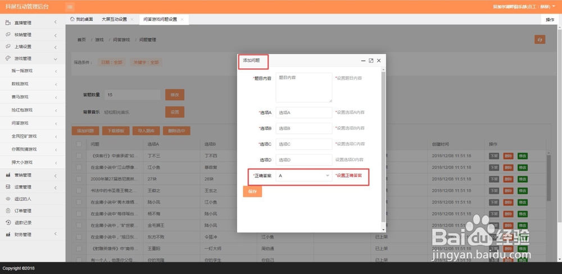
Task: Click the 设置 button for 背景音乐
Action: 175,112
